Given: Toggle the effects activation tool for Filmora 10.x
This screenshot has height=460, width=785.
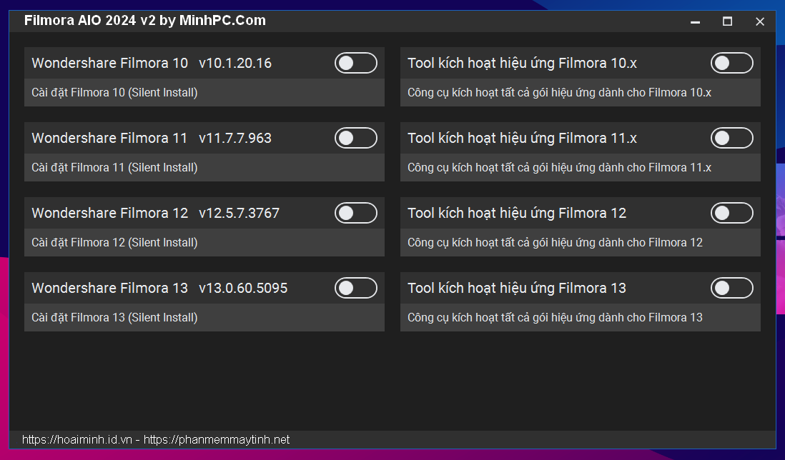Looking at the screenshot, I should tap(732, 63).
